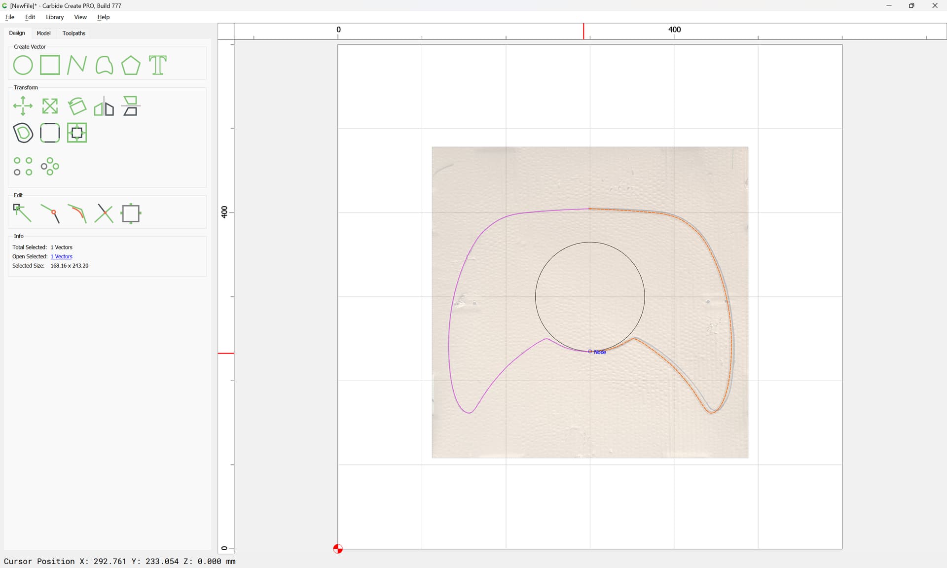Select the Text tool
The image size is (947, 568).
(158, 65)
